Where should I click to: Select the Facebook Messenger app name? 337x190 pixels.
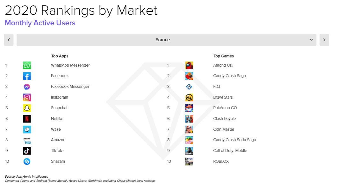pyautogui.click(x=70, y=87)
